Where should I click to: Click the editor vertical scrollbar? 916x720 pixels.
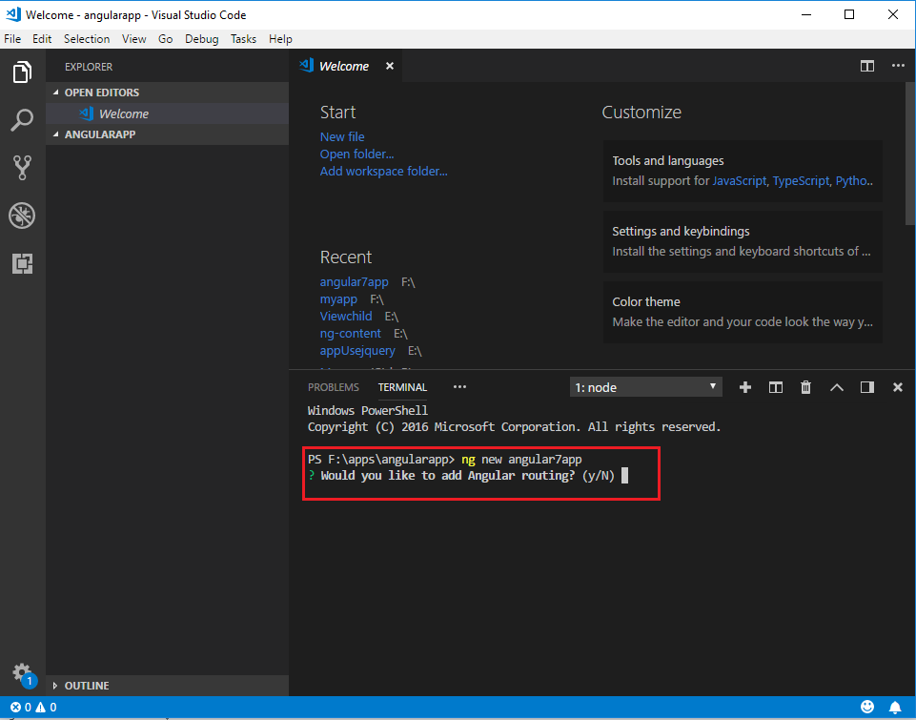[910, 154]
